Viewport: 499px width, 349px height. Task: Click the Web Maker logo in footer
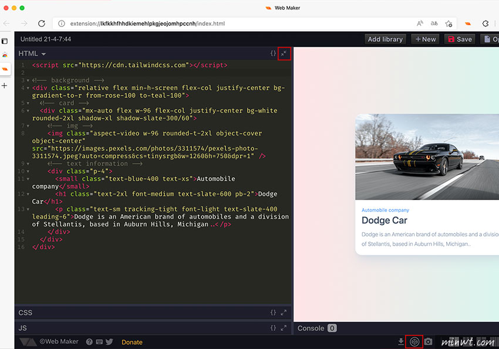click(28, 342)
